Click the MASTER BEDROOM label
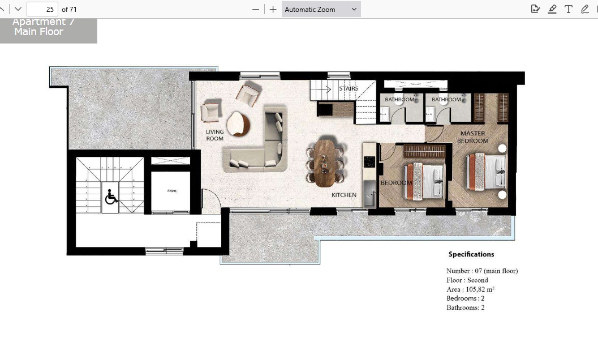Viewport: 598px width, 337px height. [x=472, y=137]
